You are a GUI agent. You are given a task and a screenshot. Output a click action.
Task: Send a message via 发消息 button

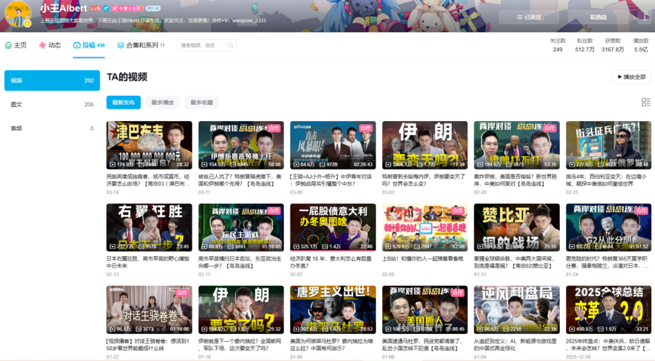pos(597,17)
